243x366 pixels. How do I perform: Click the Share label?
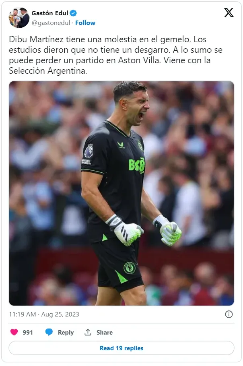point(105,333)
